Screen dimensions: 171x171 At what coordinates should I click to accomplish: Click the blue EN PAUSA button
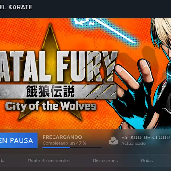(x=19, y=140)
